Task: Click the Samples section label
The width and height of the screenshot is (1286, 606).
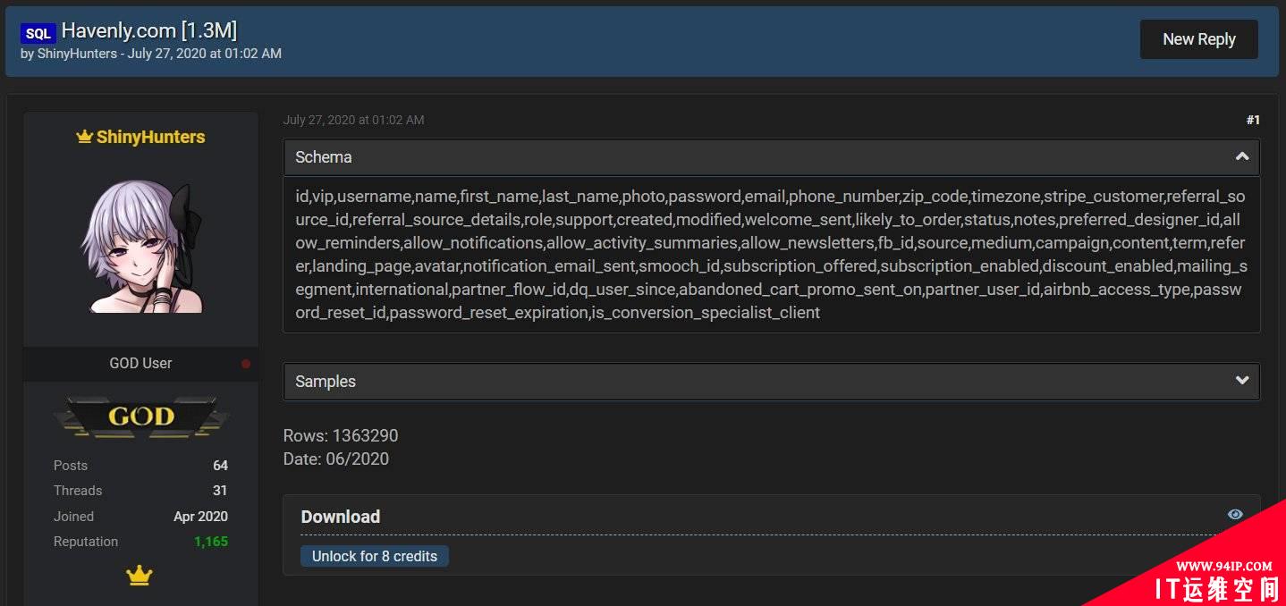Action: 326,381
